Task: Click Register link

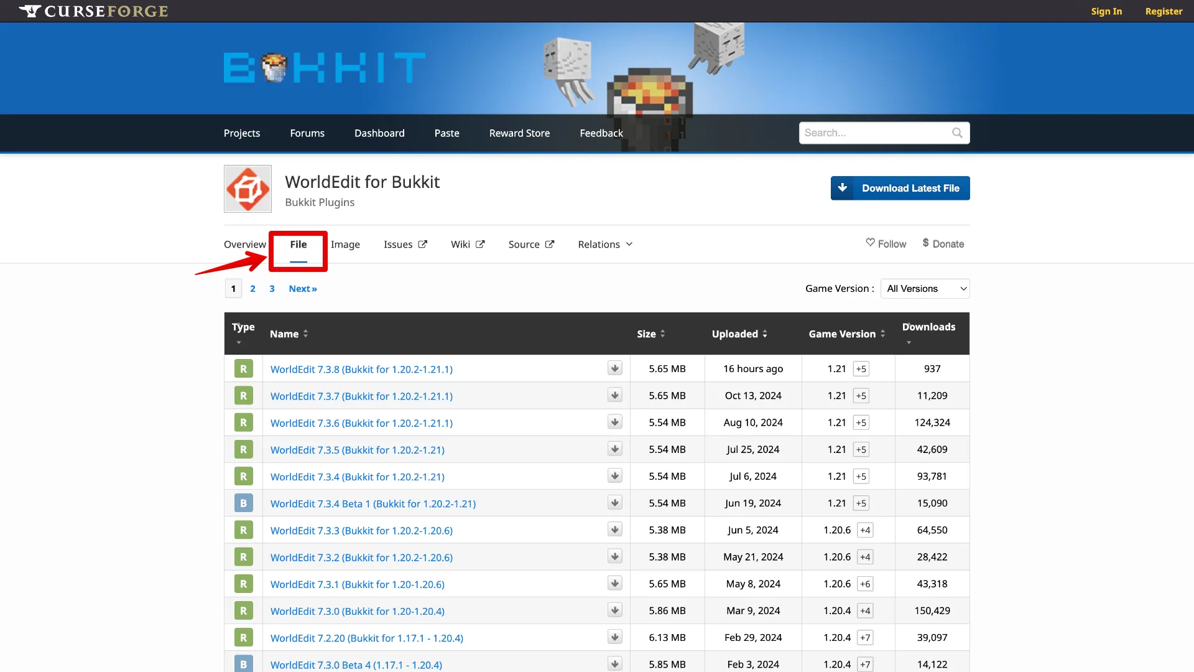Action: (1164, 11)
